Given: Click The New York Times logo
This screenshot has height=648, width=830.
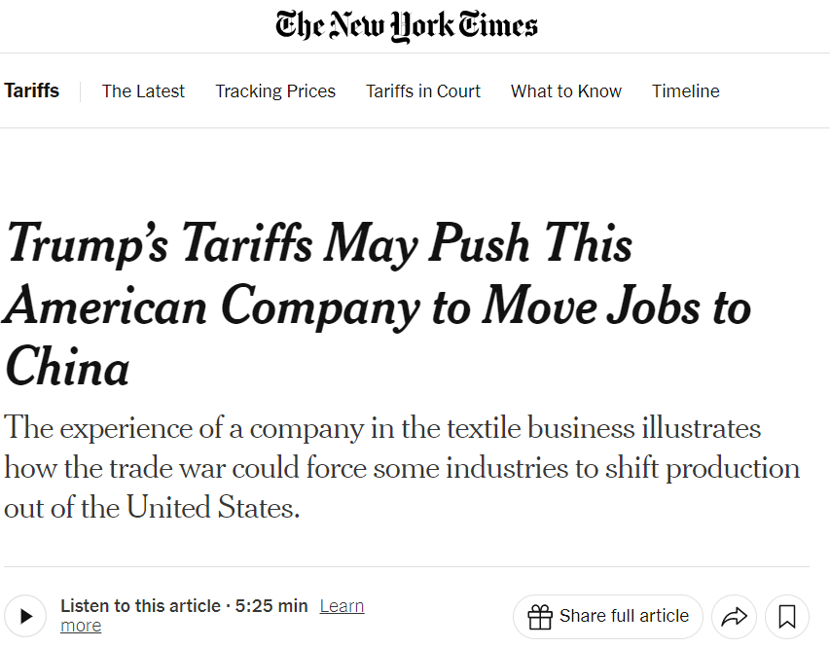Looking at the screenshot, I should point(406,26).
